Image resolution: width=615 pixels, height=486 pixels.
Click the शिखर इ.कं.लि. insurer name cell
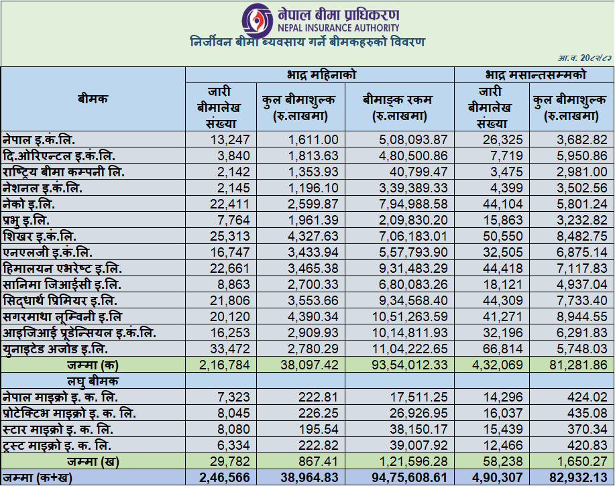40,236
